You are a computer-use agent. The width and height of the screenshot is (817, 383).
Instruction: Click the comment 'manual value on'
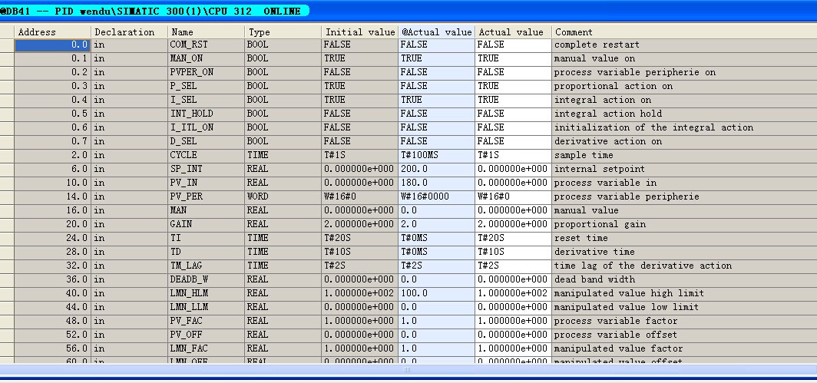[594, 58]
